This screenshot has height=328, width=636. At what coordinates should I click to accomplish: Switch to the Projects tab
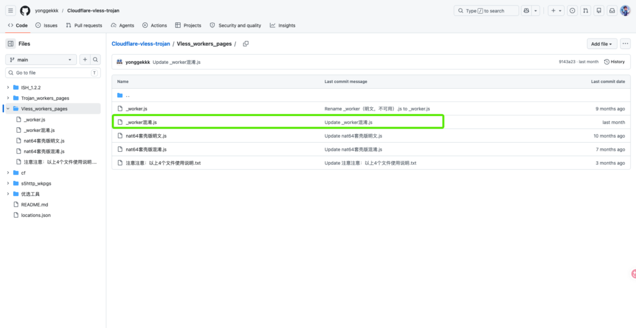(x=188, y=25)
